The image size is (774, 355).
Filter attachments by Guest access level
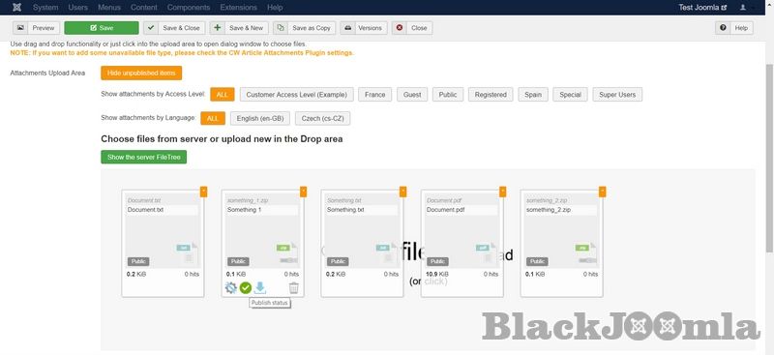click(x=412, y=94)
